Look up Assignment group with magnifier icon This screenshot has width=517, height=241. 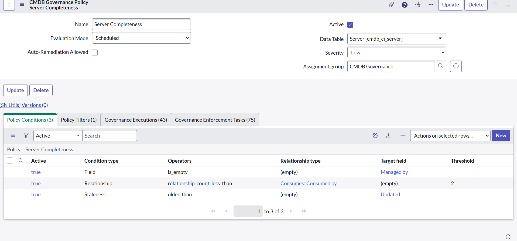click(441, 66)
